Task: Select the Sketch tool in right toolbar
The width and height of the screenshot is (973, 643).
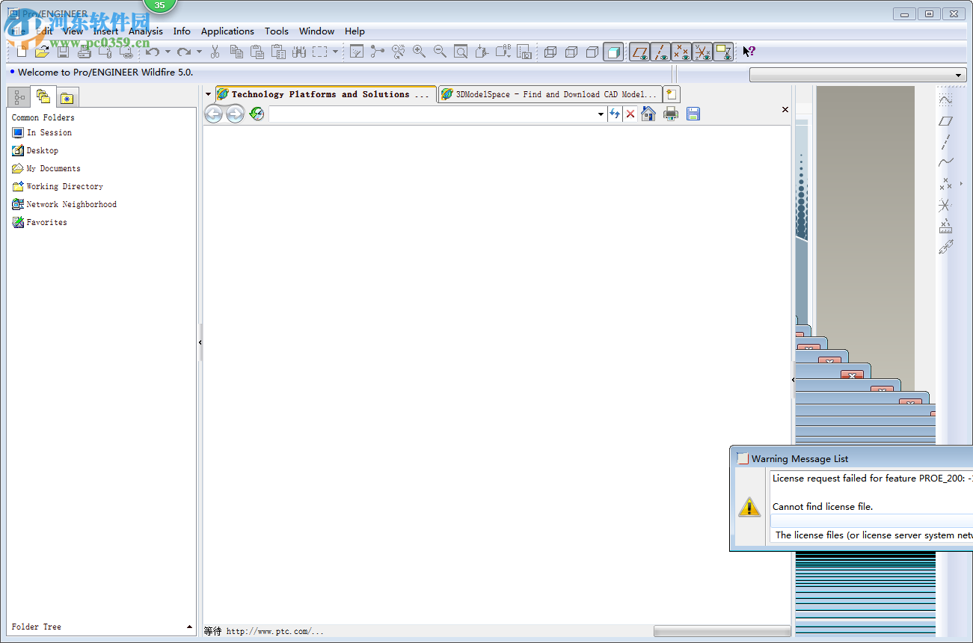Action: click(x=945, y=99)
